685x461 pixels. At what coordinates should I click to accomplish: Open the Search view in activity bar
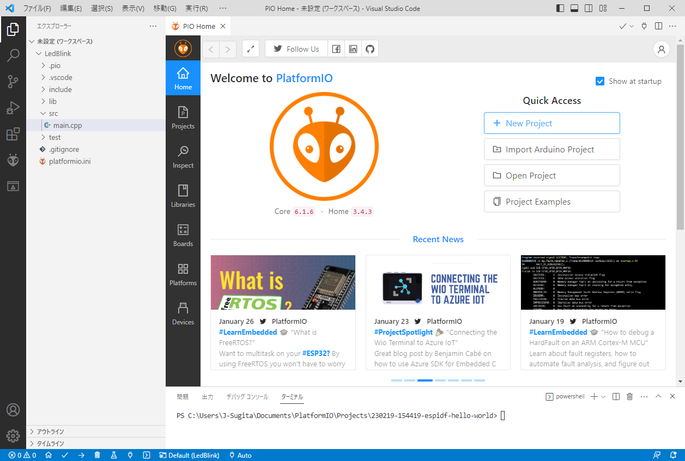point(13,56)
